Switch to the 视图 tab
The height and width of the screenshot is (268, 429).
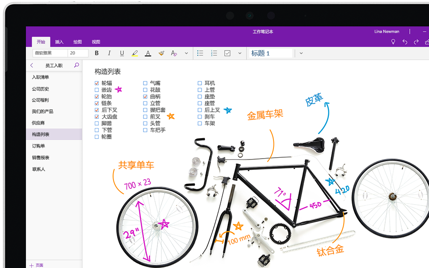[x=96, y=42]
